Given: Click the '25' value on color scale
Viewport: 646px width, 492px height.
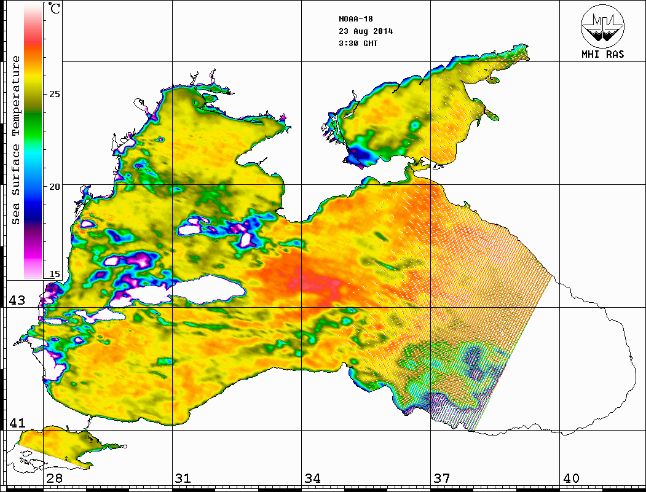Looking at the screenshot, I should (x=54, y=94).
